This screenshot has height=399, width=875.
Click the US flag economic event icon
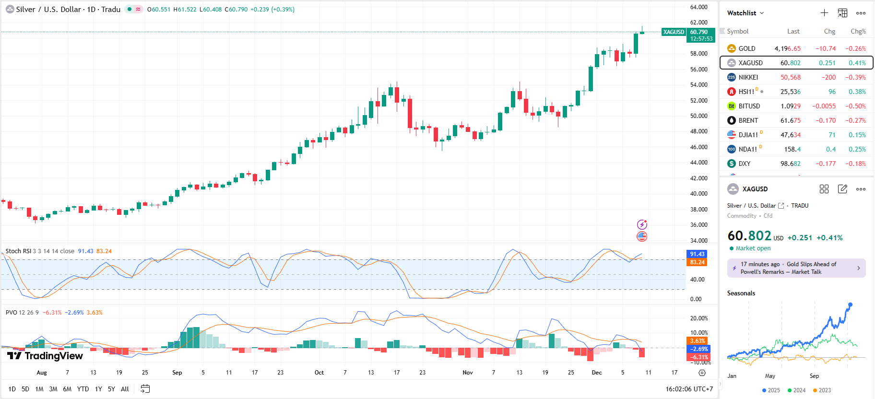point(642,236)
